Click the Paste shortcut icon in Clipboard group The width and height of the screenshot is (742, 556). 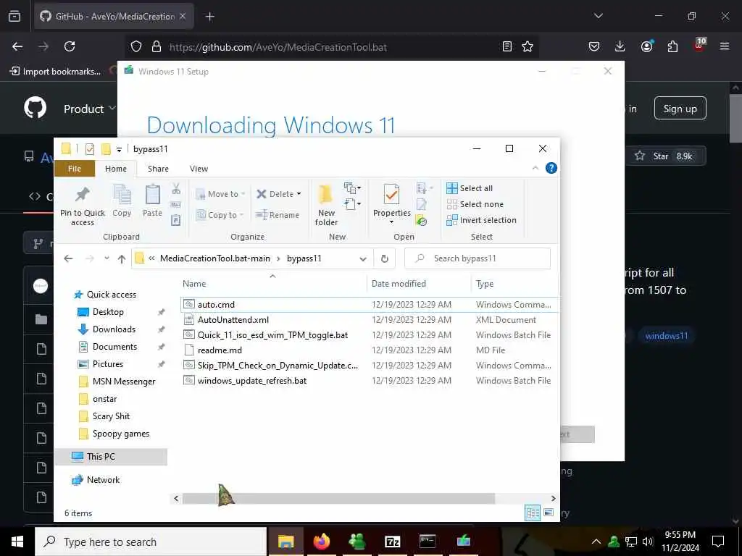pos(175,220)
